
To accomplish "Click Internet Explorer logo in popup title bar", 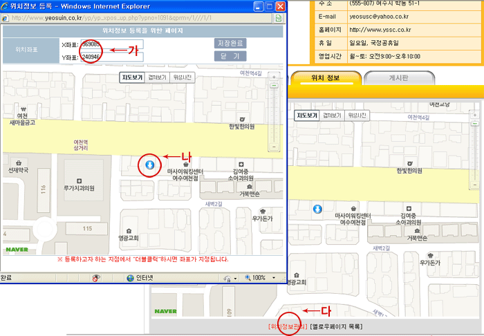I will 4,6.
